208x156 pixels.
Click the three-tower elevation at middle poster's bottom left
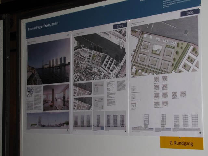tap(82, 121)
